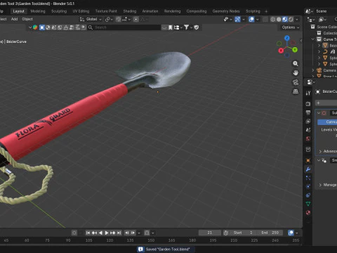Open the viewport Options dropdown
This screenshot has width=337, height=253.
point(291,27)
